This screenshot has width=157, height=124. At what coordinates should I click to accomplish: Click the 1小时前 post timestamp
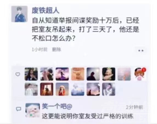click(x=40, y=49)
